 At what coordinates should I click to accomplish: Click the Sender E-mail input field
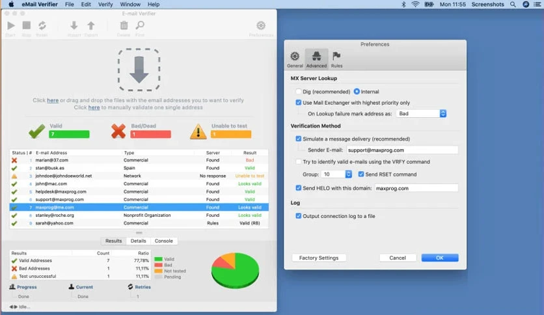[x=402, y=150]
